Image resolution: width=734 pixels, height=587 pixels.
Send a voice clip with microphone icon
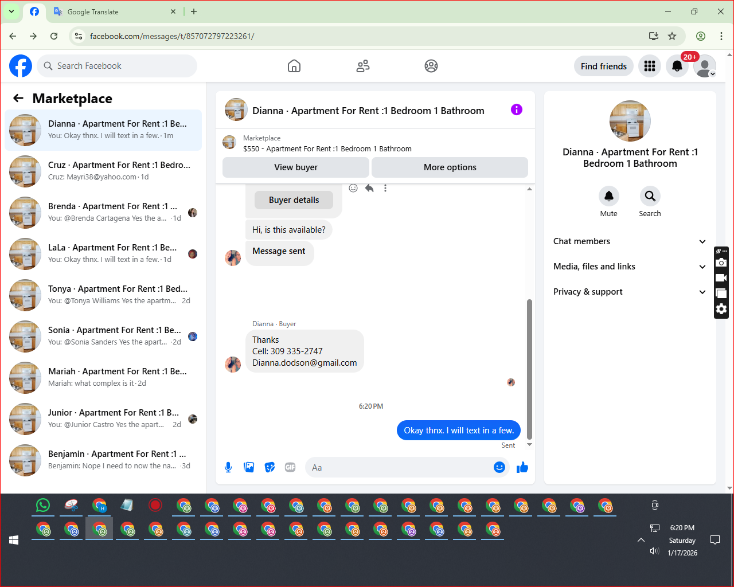(x=228, y=467)
